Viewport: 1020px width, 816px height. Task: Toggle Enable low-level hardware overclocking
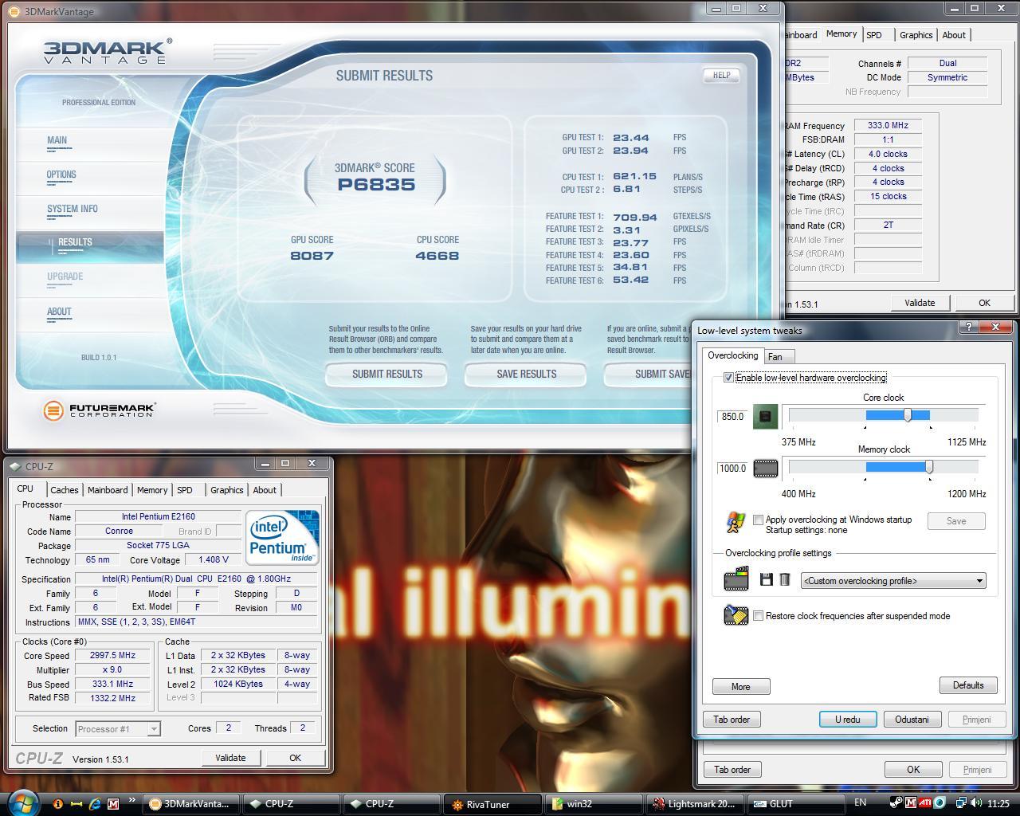coord(728,378)
